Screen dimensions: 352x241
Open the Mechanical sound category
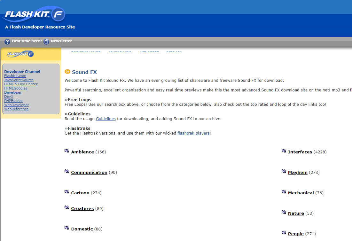301,193
